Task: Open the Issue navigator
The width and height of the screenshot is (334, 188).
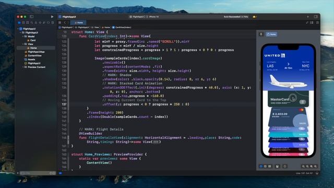Action: [36, 22]
